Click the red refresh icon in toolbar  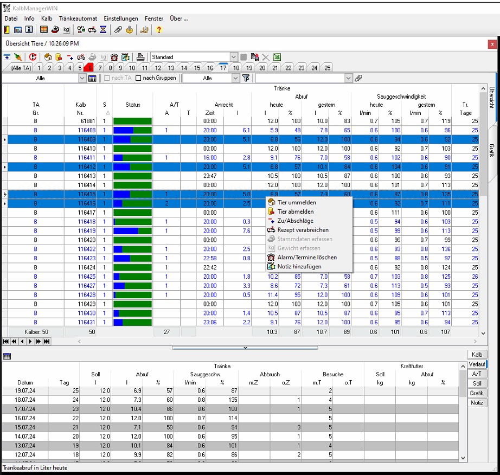pyautogui.click(x=33, y=57)
